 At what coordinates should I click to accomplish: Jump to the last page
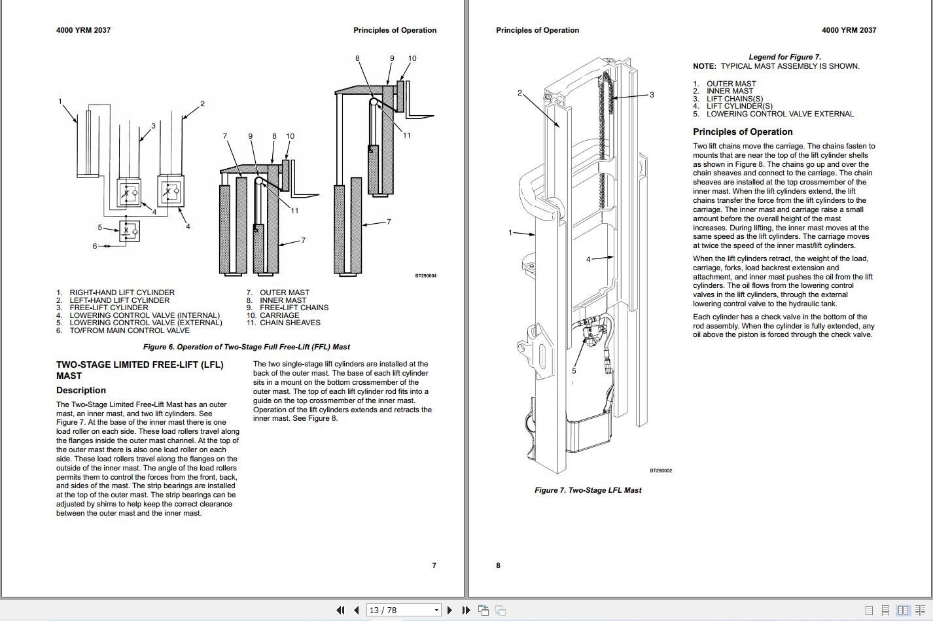[x=466, y=610]
